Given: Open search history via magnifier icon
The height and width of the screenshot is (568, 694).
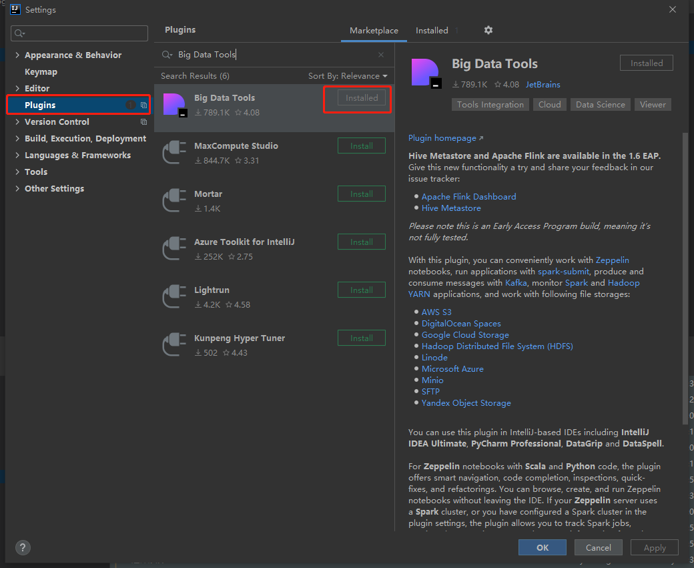Looking at the screenshot, I should click(x=167, y=55).
